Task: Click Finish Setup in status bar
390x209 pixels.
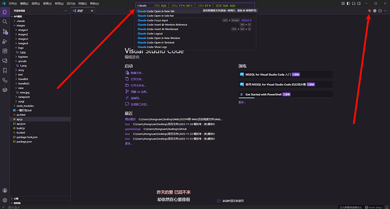Action: pos(374,207)
